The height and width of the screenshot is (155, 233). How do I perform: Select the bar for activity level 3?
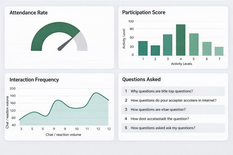coord(167,45)
